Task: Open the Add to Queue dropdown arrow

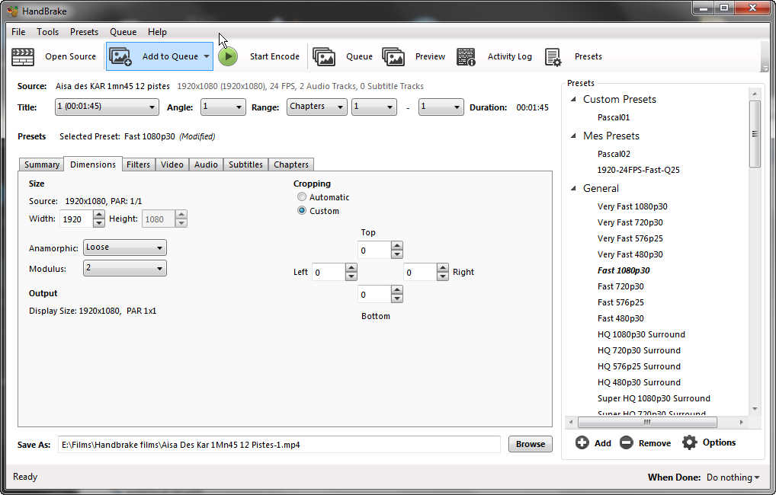Action: 207,56
